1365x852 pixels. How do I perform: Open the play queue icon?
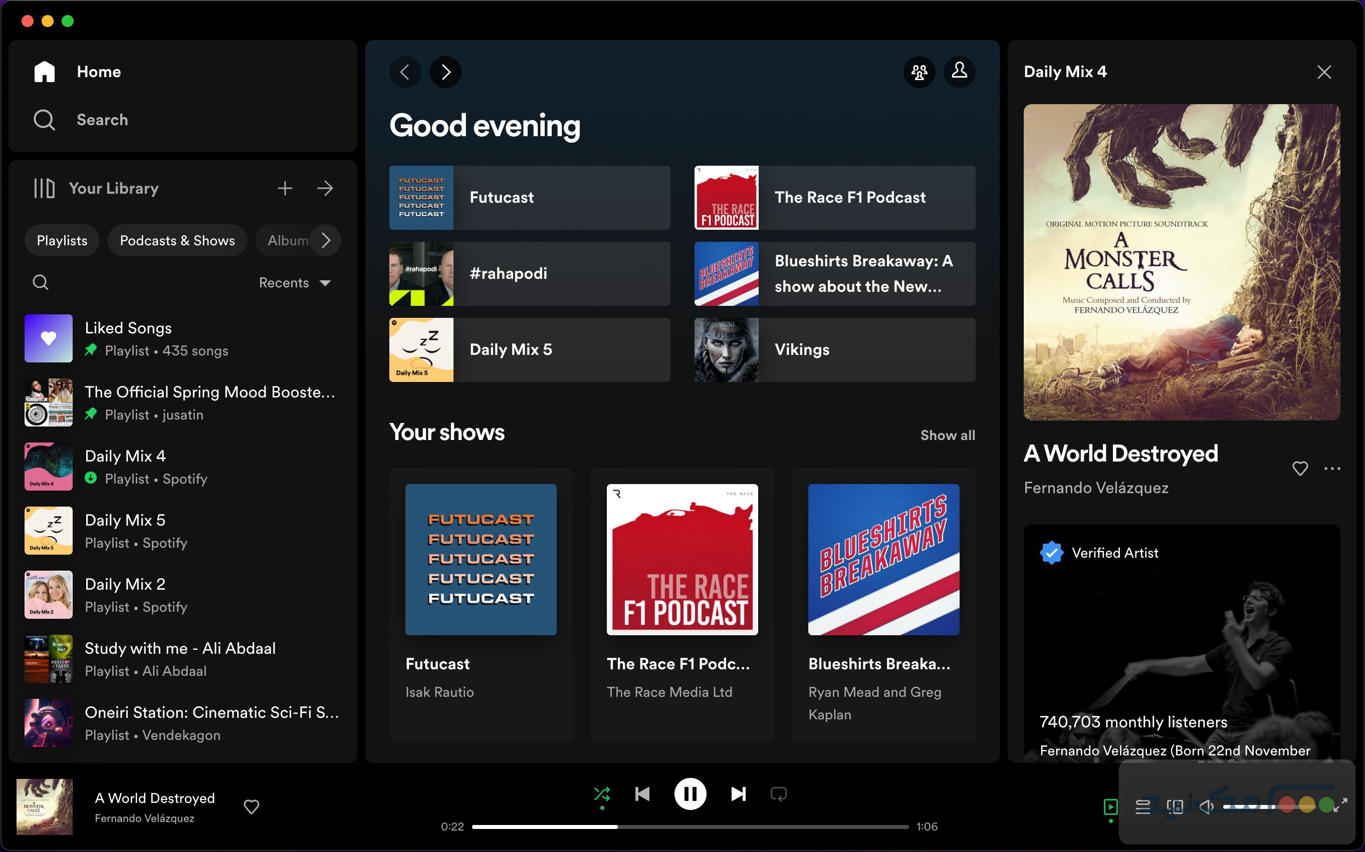click(x=1143, y=807)
